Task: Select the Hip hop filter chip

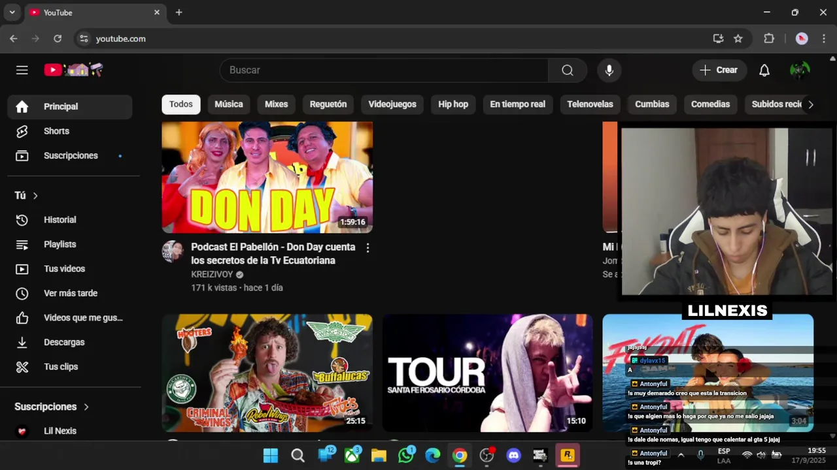Action: [453, 104]
